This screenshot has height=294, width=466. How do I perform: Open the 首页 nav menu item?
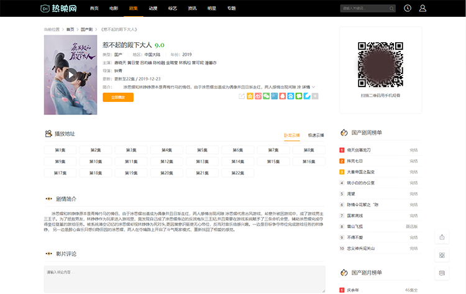[94, 8]
